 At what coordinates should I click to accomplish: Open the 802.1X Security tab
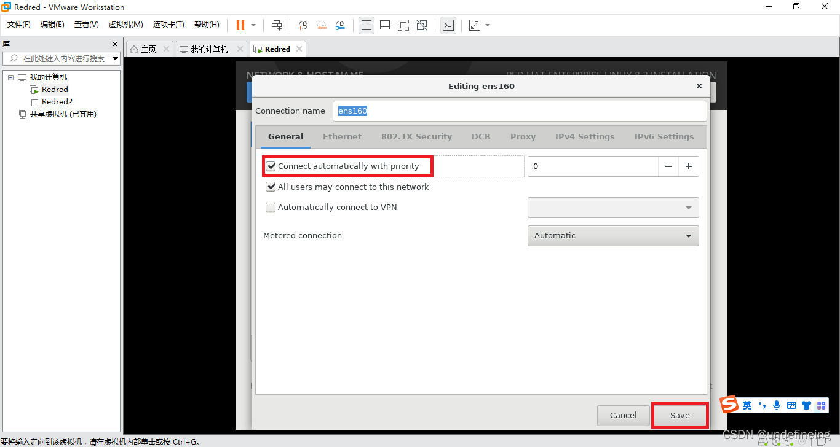(x=416, y=137)
